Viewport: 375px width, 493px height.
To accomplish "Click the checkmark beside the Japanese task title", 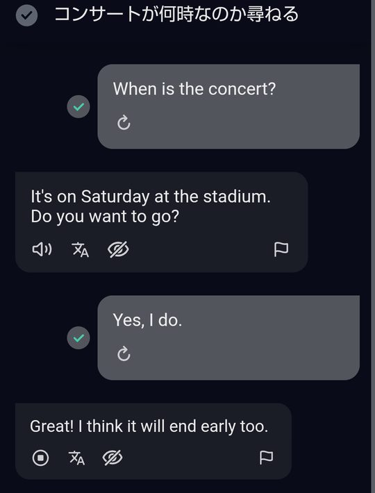I will [26, 15].
